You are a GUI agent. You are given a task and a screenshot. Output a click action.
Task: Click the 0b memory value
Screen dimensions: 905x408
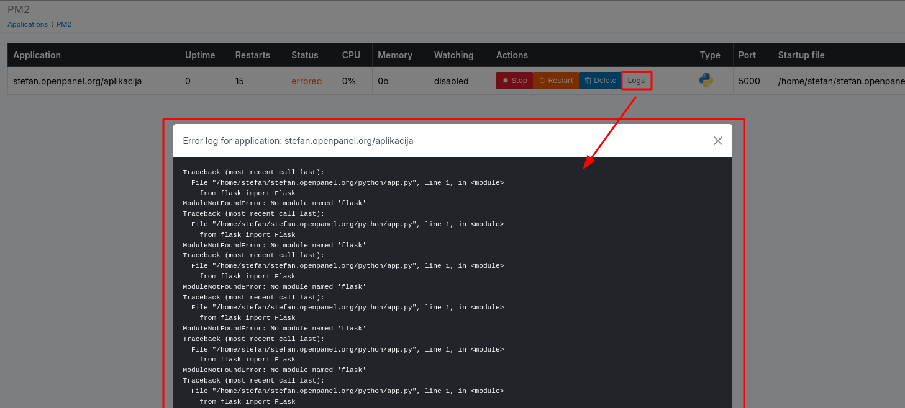coord(383,81)
